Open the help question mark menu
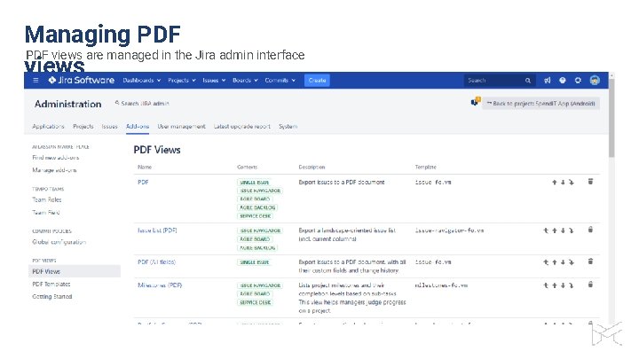This screenshot has width=639, height=359. point(563,80)
